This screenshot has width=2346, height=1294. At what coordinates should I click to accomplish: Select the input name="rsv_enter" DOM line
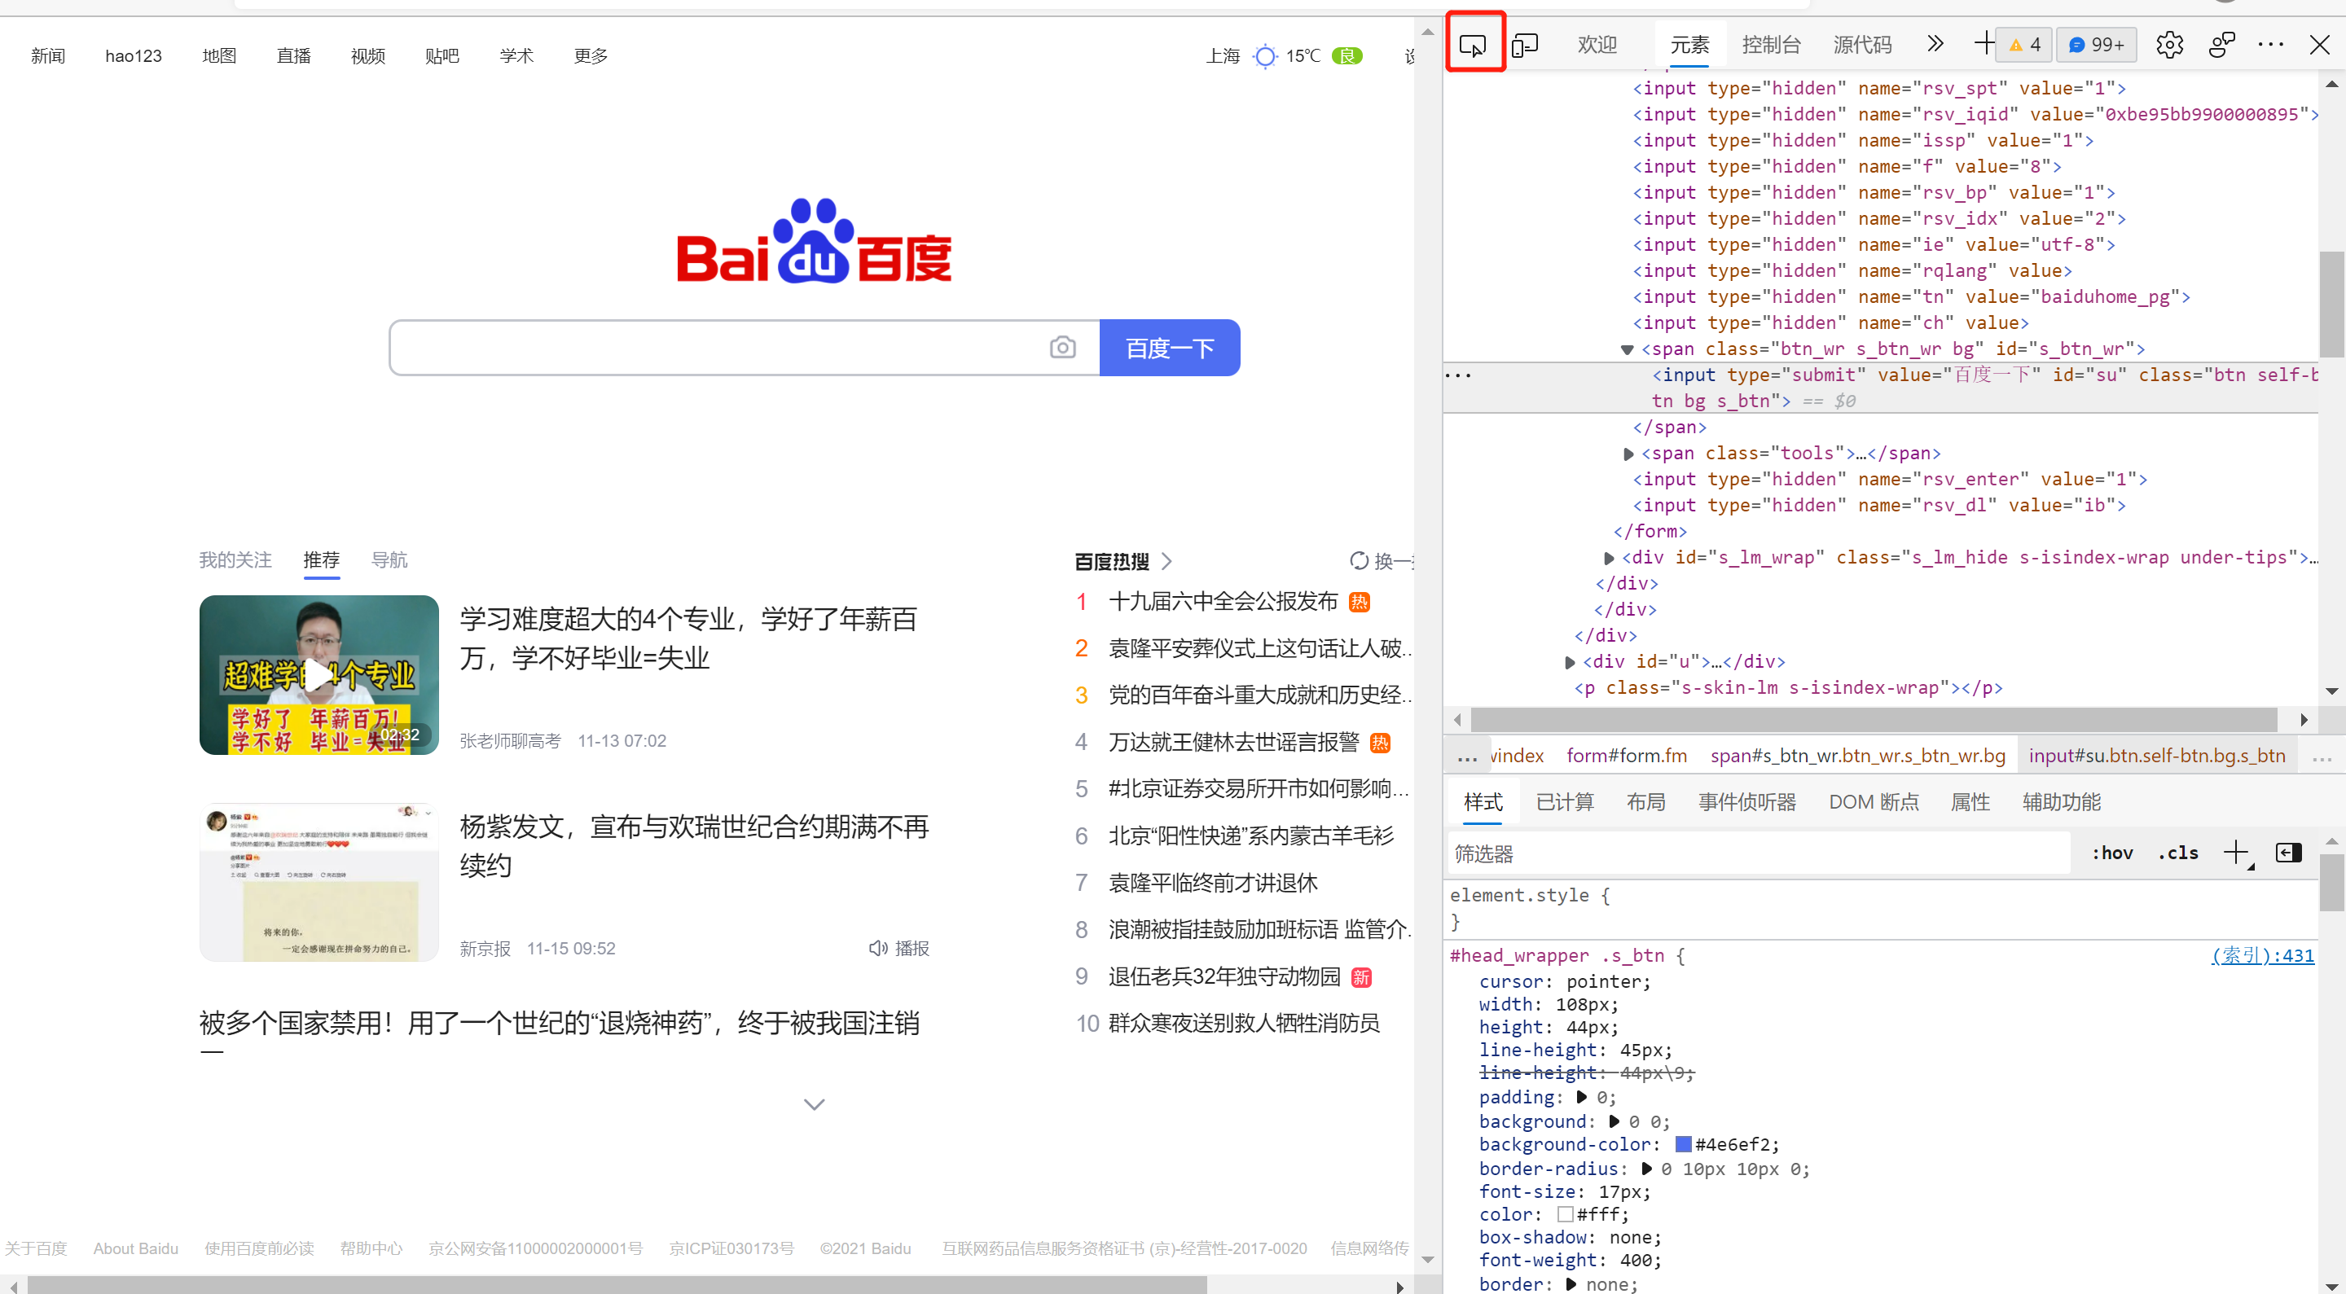coord(1890,479)
